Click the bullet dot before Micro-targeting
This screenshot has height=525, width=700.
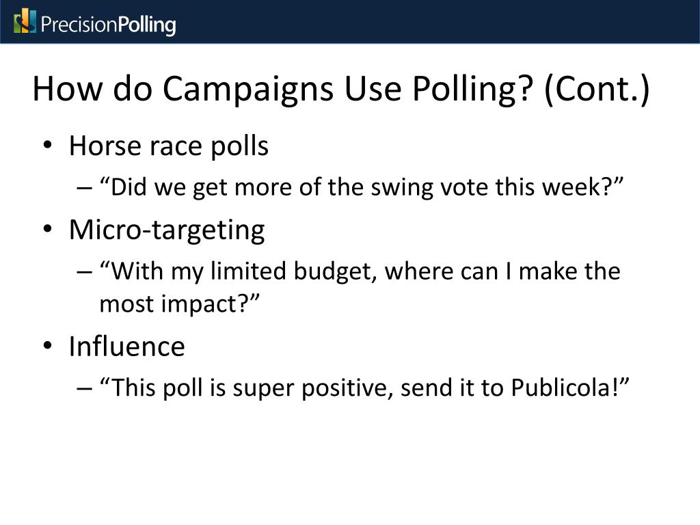point(48,230)
